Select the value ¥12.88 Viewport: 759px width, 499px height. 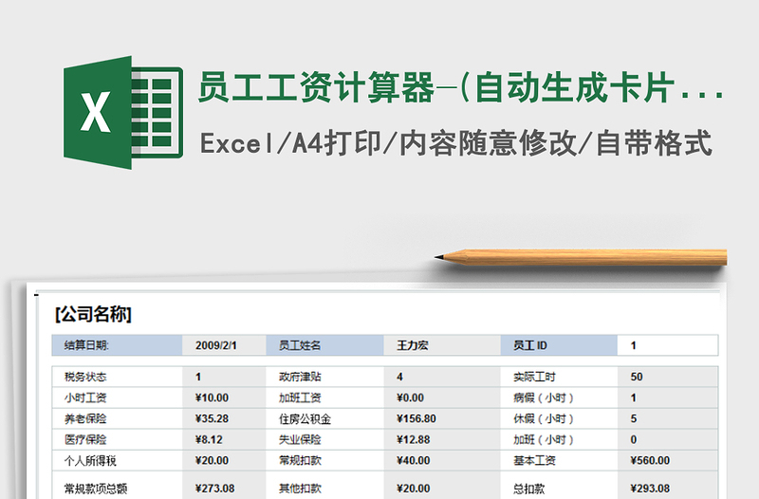pos(442,439)
